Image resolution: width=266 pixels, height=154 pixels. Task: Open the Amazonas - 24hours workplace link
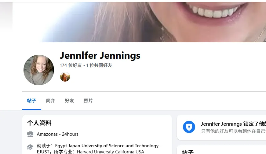pos(57,134)
